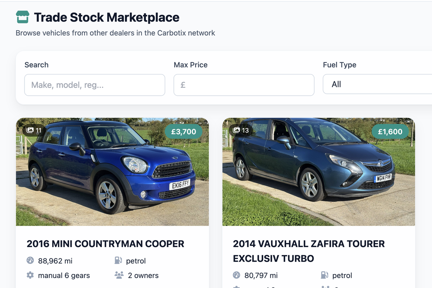Image resolution: width=432 pixels, height=288 pixels.
Task: Click the Search input field
Action: pos(95,85)
